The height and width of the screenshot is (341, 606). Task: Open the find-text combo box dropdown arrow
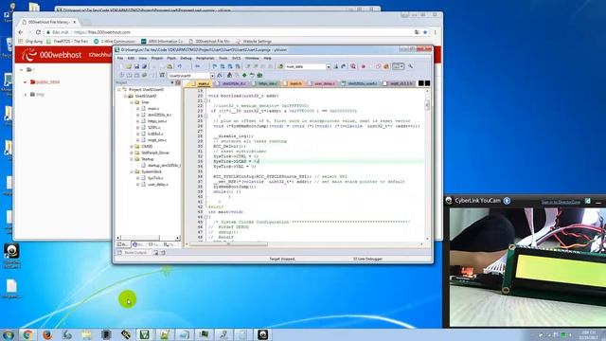point(329,66)
